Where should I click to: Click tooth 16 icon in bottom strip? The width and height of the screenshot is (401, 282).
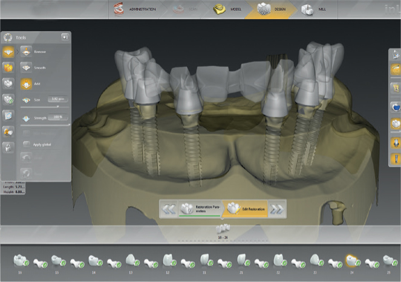[21, 260]
